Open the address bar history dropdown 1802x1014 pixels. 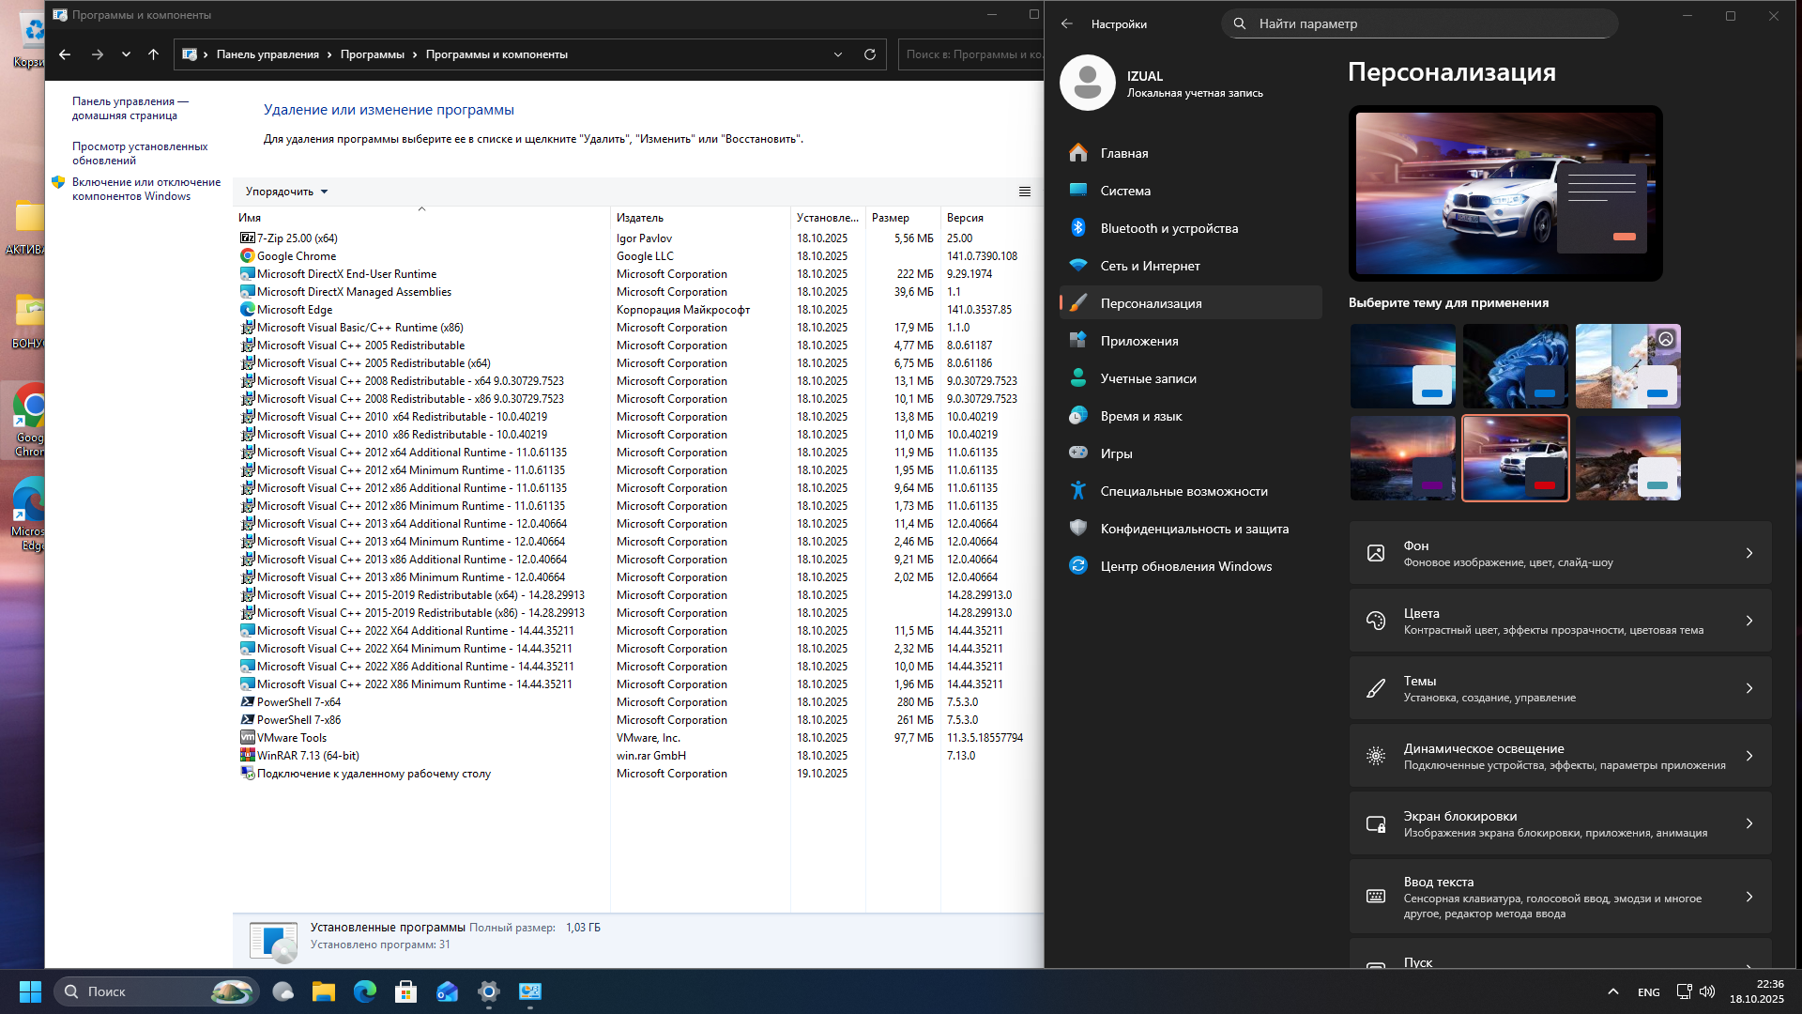click(837, 54)
